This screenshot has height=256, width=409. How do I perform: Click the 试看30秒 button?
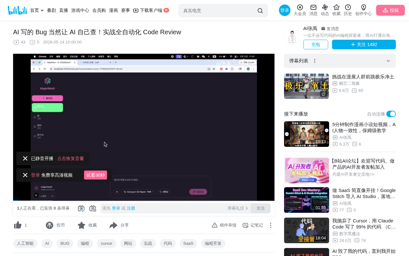(96, 175)
